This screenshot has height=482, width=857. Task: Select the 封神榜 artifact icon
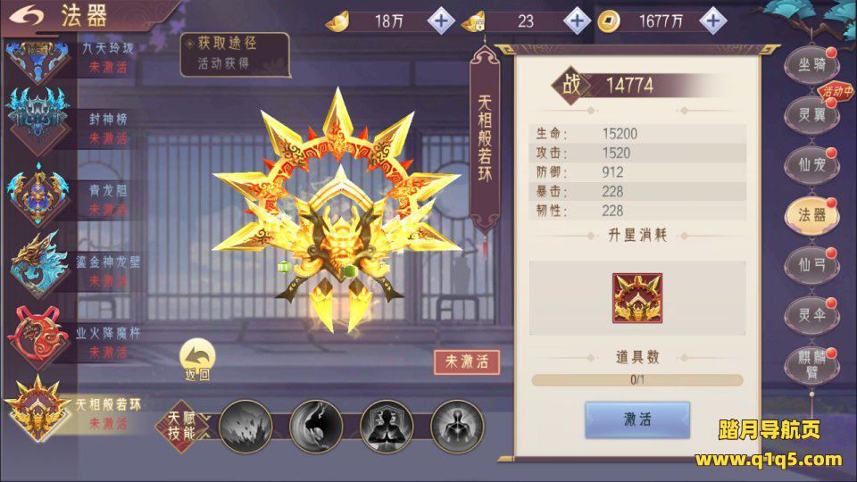37,118
